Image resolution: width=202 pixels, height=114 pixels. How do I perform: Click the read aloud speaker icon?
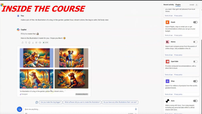point(40,42)
